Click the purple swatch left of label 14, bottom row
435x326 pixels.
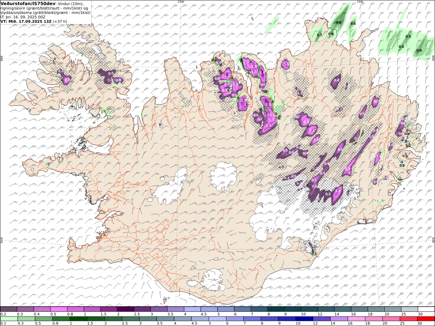(321, 319)
